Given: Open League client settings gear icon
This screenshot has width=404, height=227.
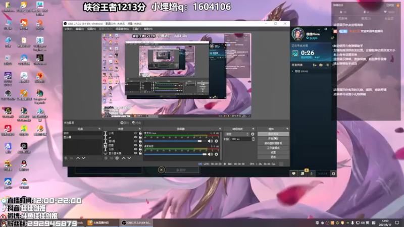Looking at the screenshot, I should (x=326, y=29).
